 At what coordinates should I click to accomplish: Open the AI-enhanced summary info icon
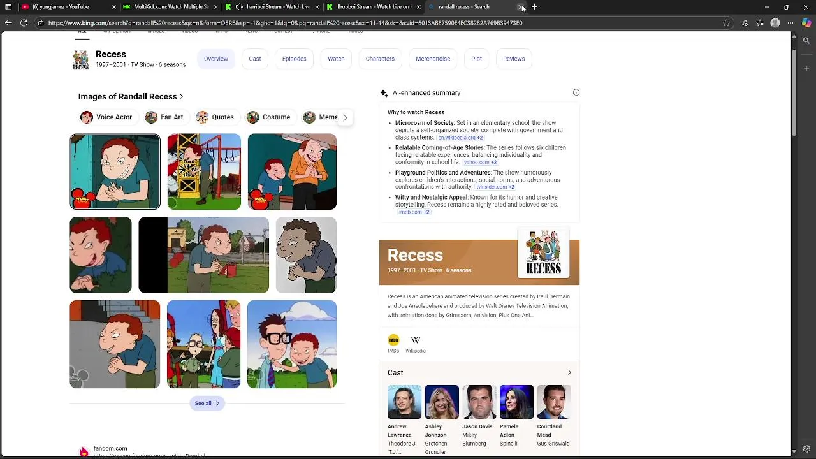tap(576, 92)
